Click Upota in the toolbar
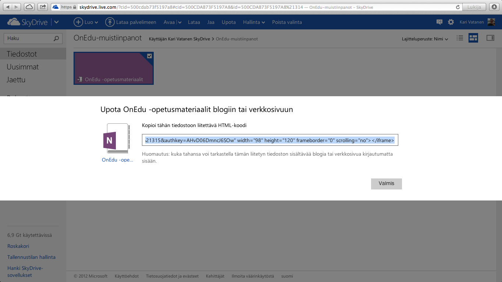The width and height of the screenshot is (502, 282). pos(228,22)
